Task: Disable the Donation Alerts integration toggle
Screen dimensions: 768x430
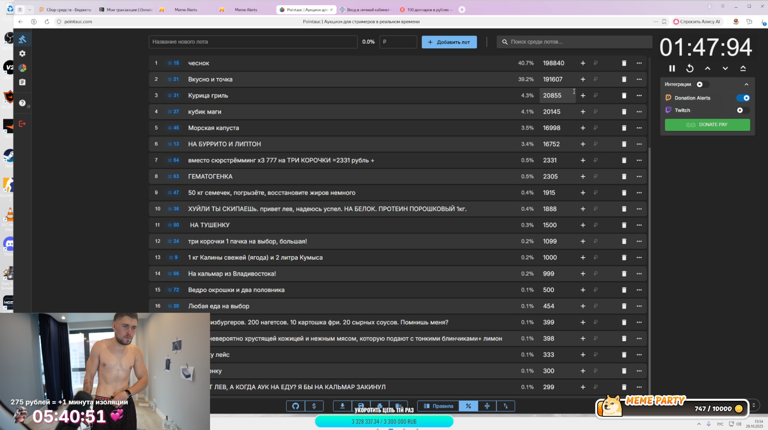Action: coord(743,98)
